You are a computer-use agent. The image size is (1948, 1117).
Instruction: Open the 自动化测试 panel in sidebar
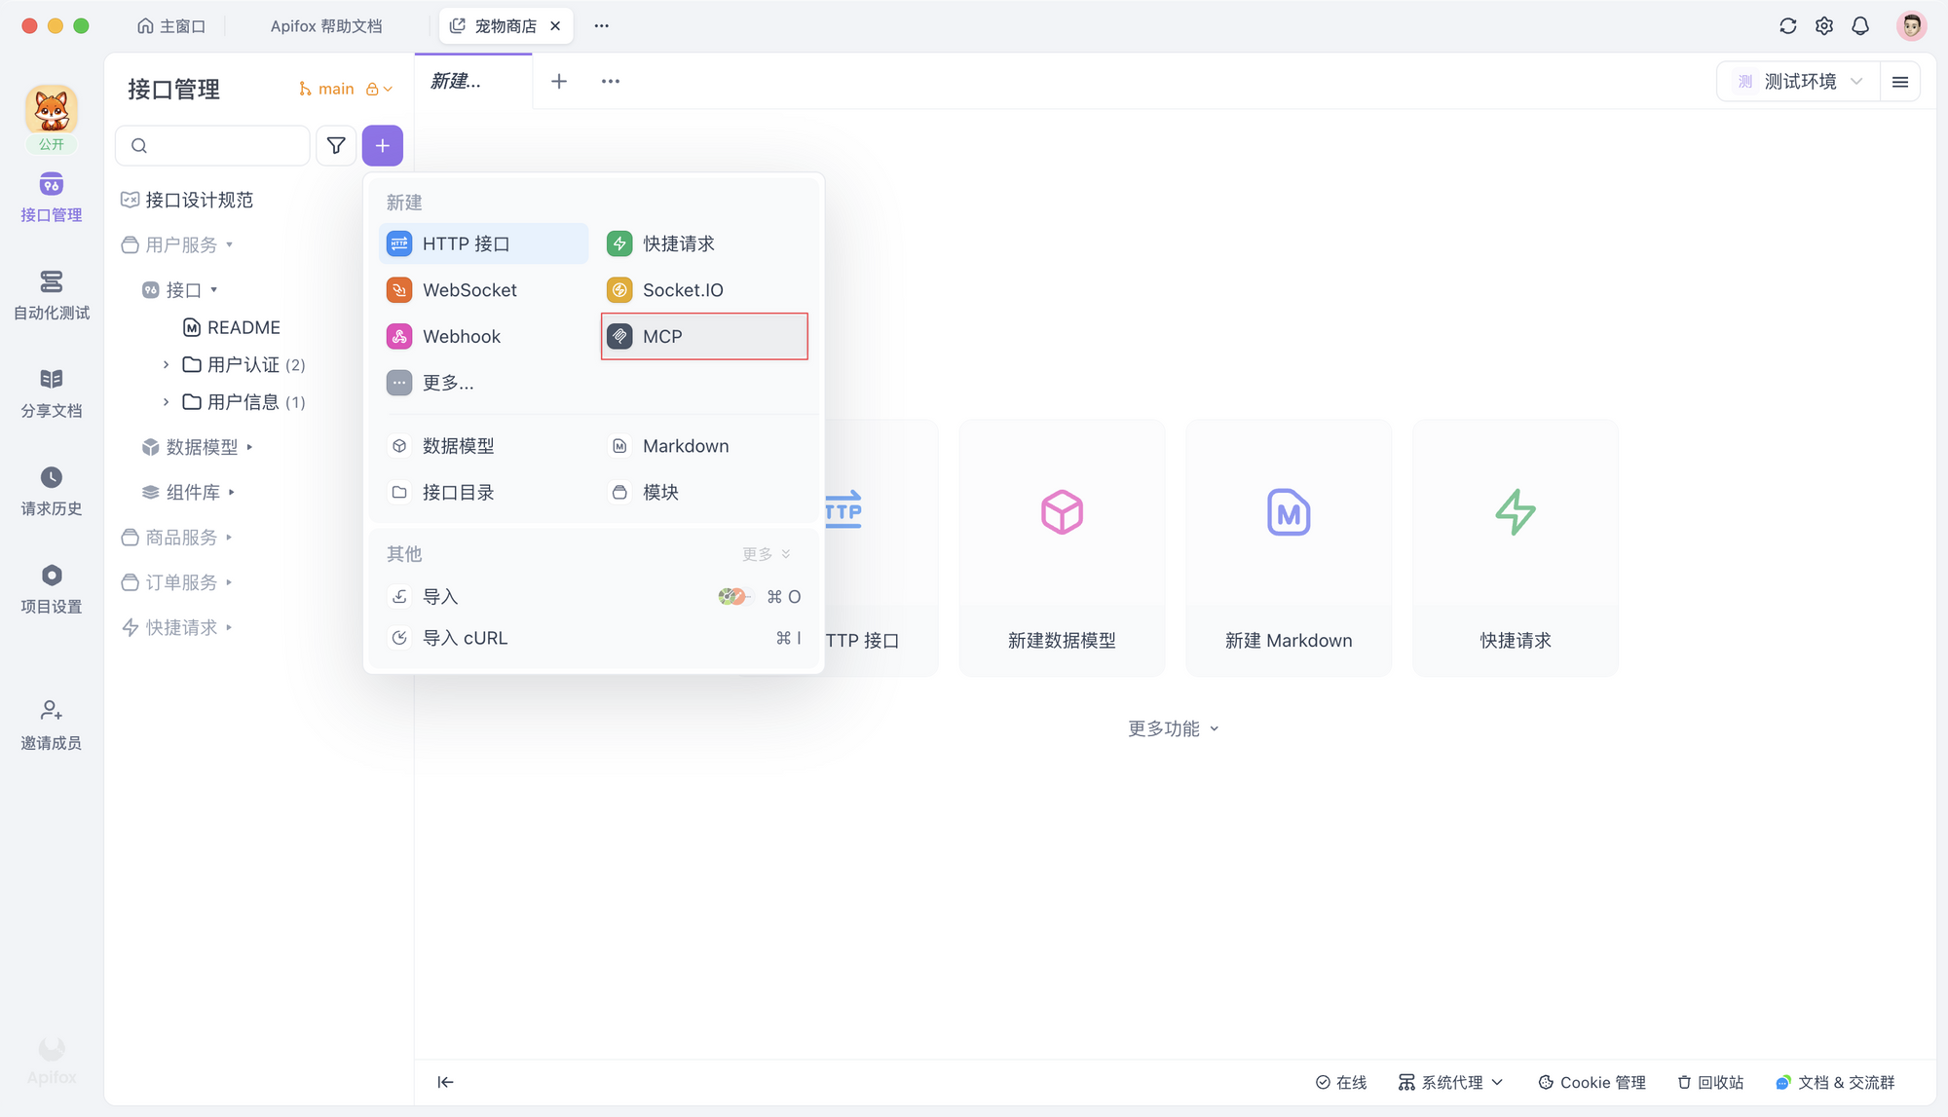tap(50, 295)
